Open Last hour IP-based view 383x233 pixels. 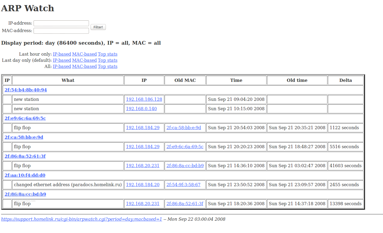click(x=62, y=54)
